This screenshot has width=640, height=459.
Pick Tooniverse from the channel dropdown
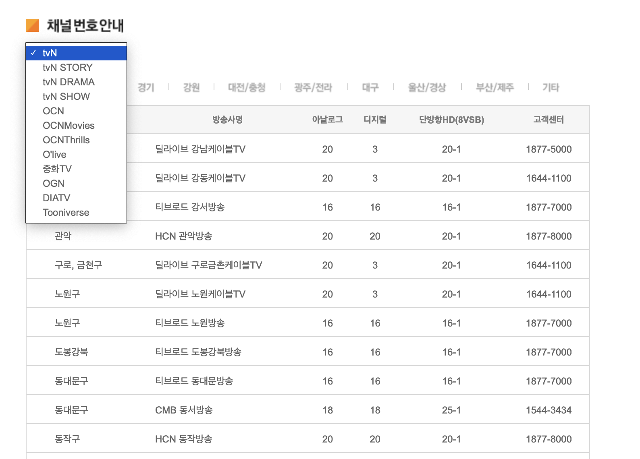(76, 213)
